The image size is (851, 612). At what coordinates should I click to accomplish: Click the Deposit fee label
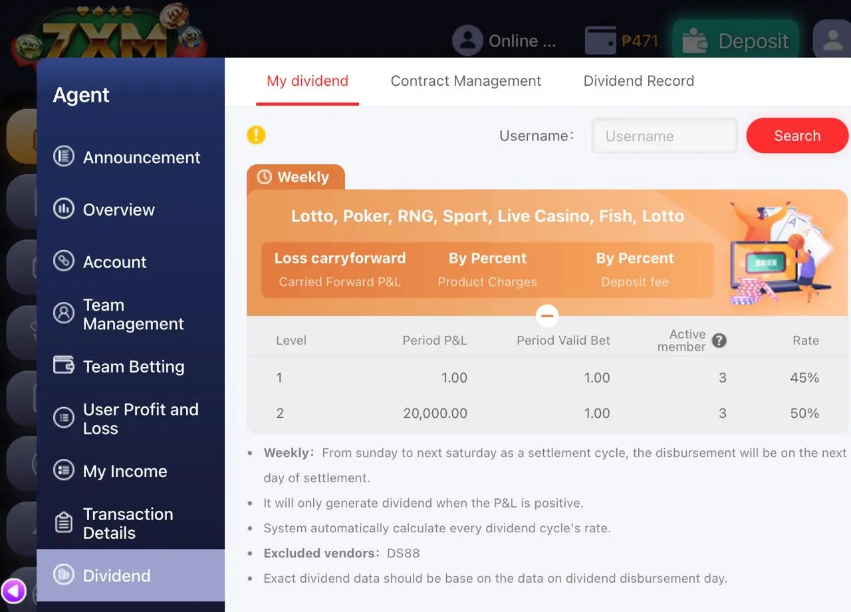click(635, 282)
